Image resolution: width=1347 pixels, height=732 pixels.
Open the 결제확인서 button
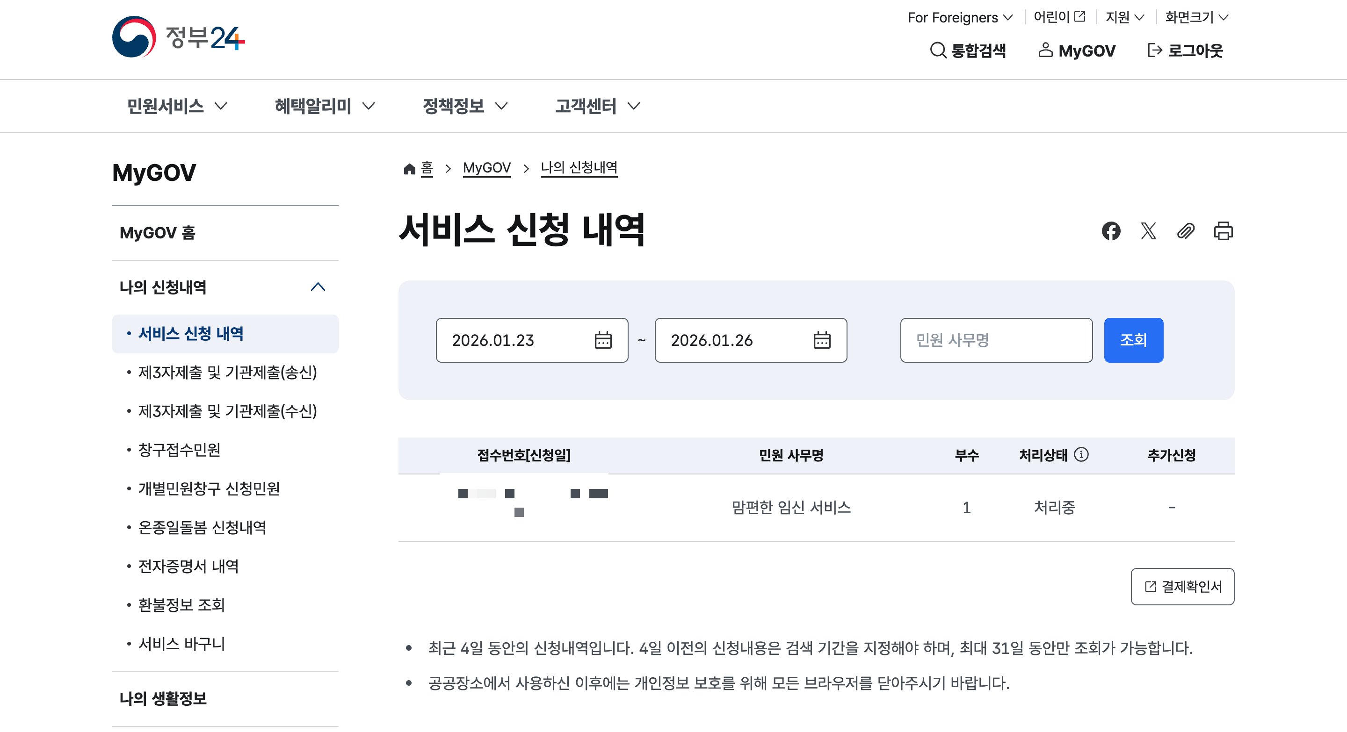[x=1182, y=586]
